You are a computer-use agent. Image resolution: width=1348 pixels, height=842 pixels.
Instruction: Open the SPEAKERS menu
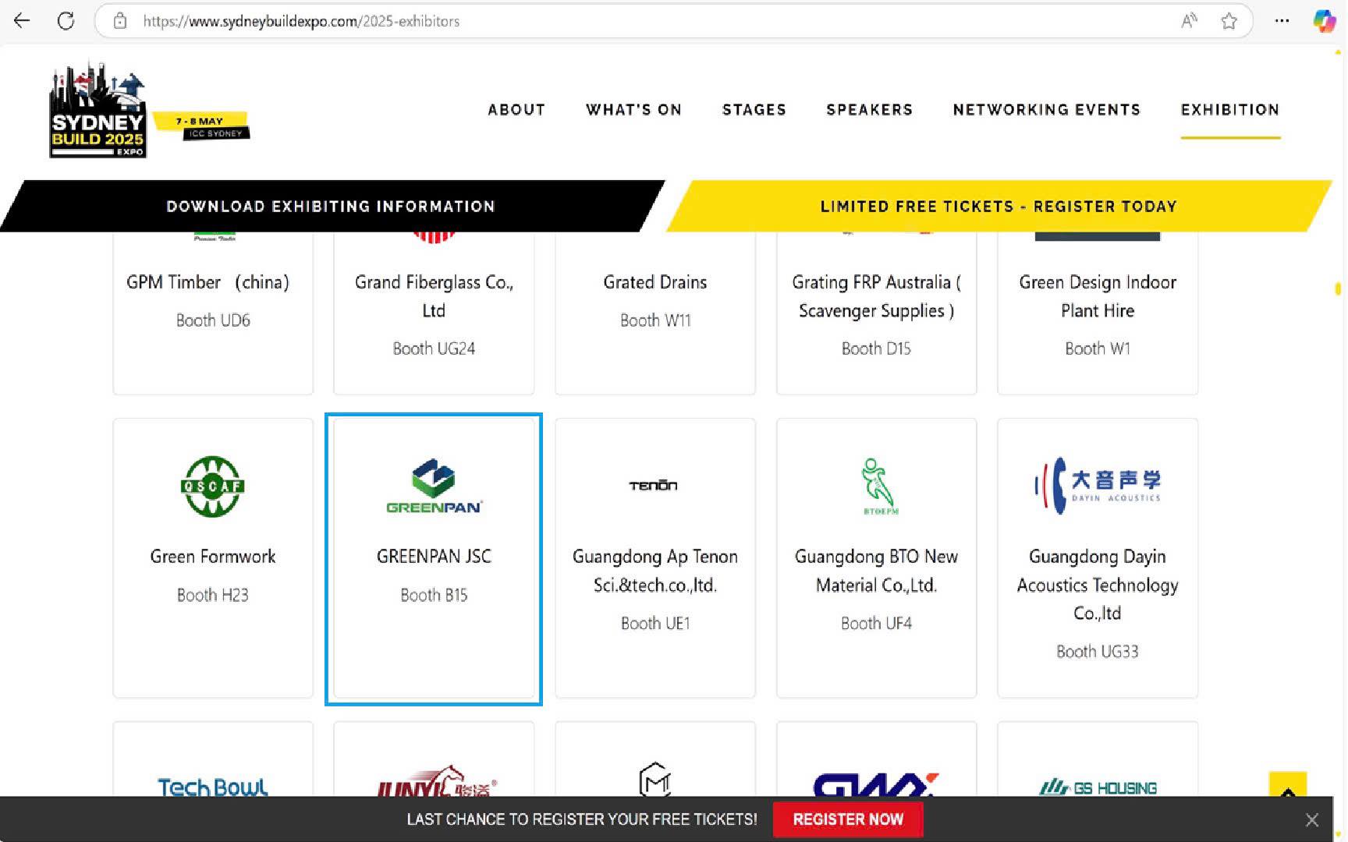coord(870,110)
